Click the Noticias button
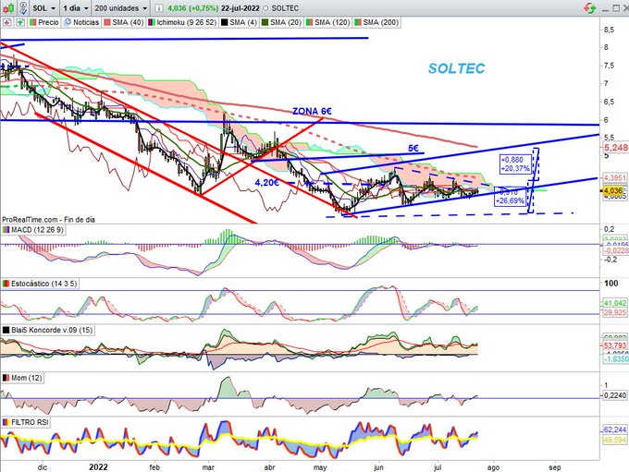 (81, 22)
